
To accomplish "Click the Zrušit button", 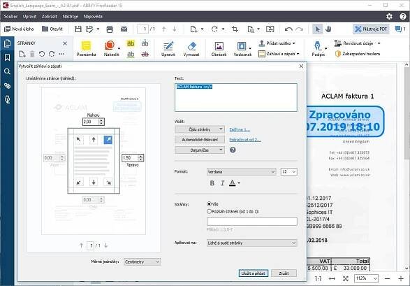I will click(x=284, y=273).
